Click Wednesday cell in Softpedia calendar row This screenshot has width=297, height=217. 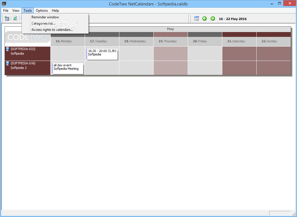136,53
